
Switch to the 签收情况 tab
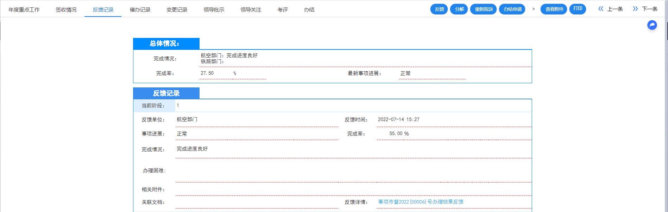66,10
